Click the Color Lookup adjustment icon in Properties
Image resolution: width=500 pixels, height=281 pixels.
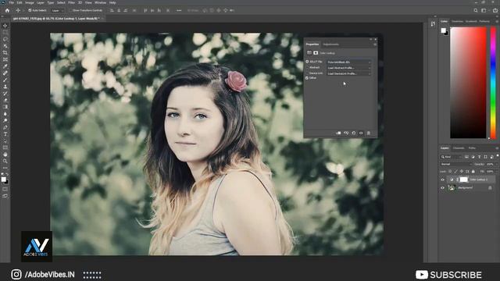[309, 53]
